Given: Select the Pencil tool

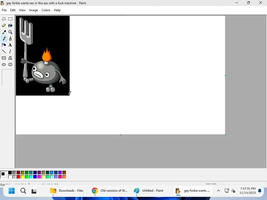Looking at the screenshot, I should [x=4, y=39].
